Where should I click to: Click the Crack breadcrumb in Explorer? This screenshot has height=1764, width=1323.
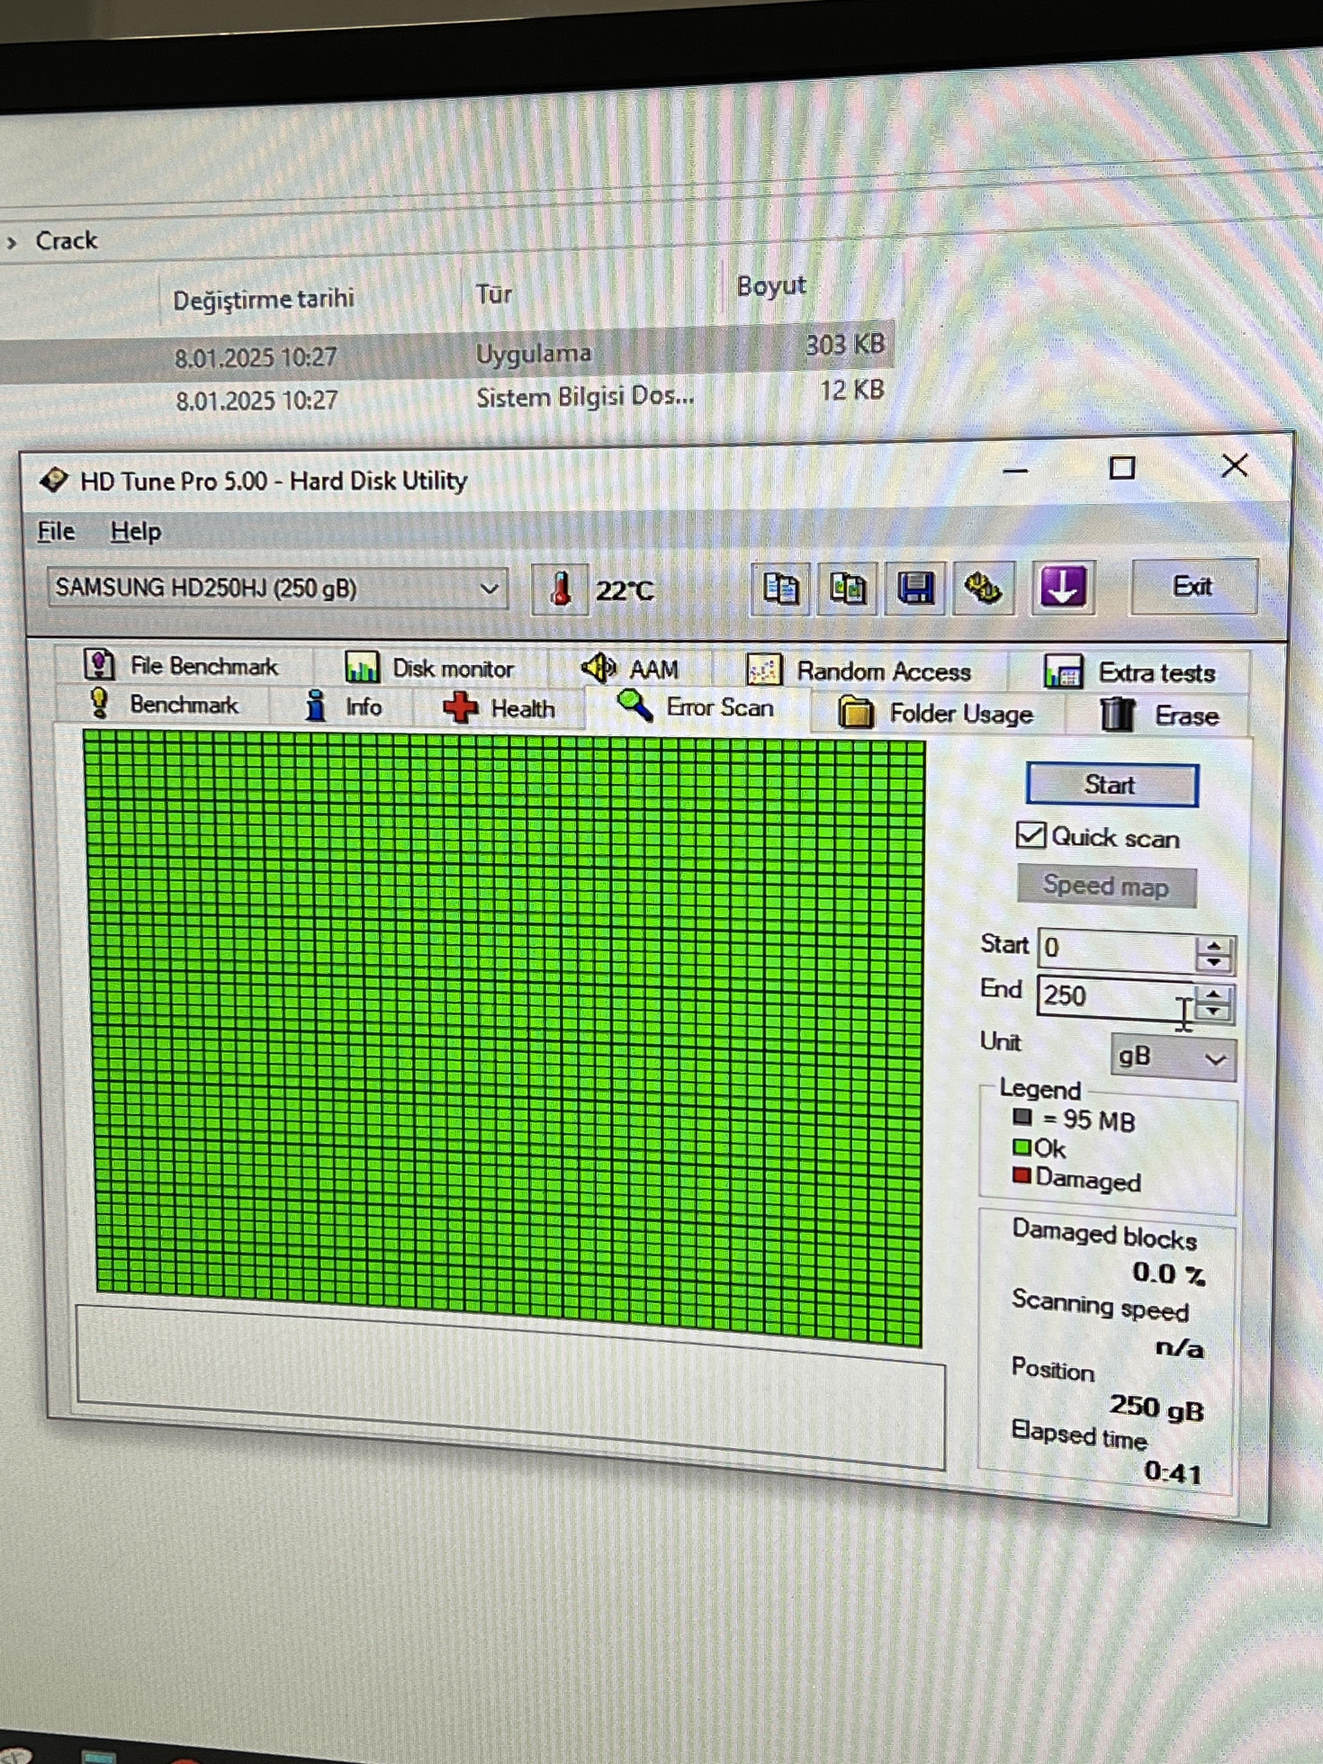[x=66, y=240]
